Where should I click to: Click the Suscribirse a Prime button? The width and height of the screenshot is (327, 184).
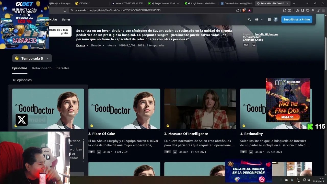[297, 19]
